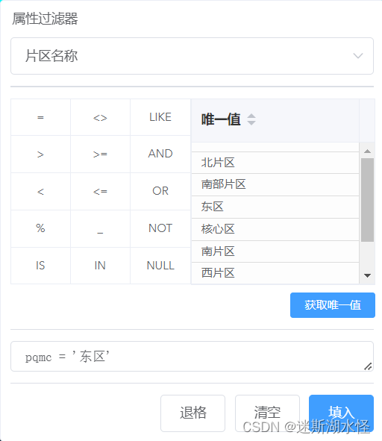382x441 pixels.
Task: Click the 填入 apply button
Action: point(341,413)
